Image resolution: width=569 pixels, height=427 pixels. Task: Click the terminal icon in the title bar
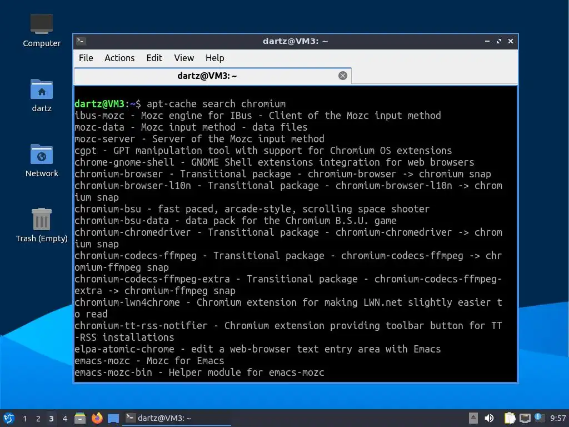[81, 41]
